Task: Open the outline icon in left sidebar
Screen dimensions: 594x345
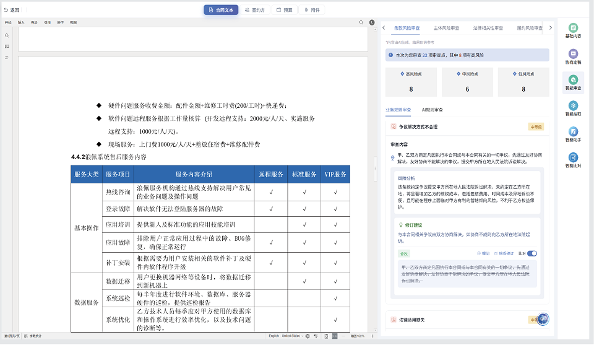Action: [x=7, y=57]
